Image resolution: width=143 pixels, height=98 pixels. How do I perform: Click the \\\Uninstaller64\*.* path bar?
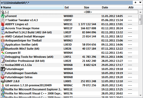coord(67,3)
